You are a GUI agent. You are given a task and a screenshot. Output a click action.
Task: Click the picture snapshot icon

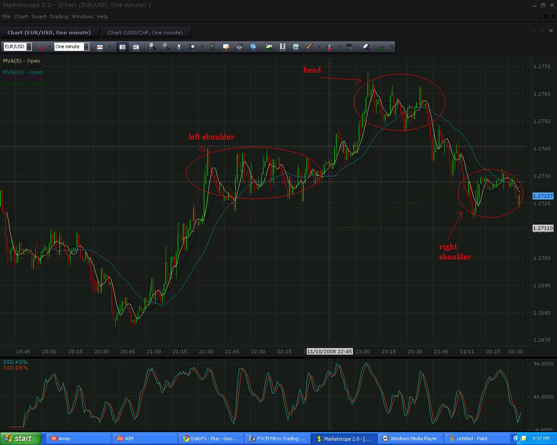[x=269, y=46]
